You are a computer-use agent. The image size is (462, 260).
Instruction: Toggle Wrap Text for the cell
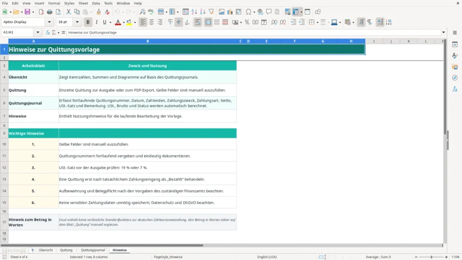tap(198, 22)
